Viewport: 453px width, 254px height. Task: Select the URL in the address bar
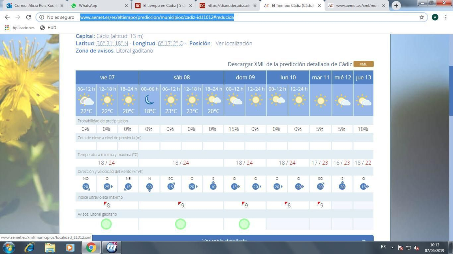pos(157,17)
